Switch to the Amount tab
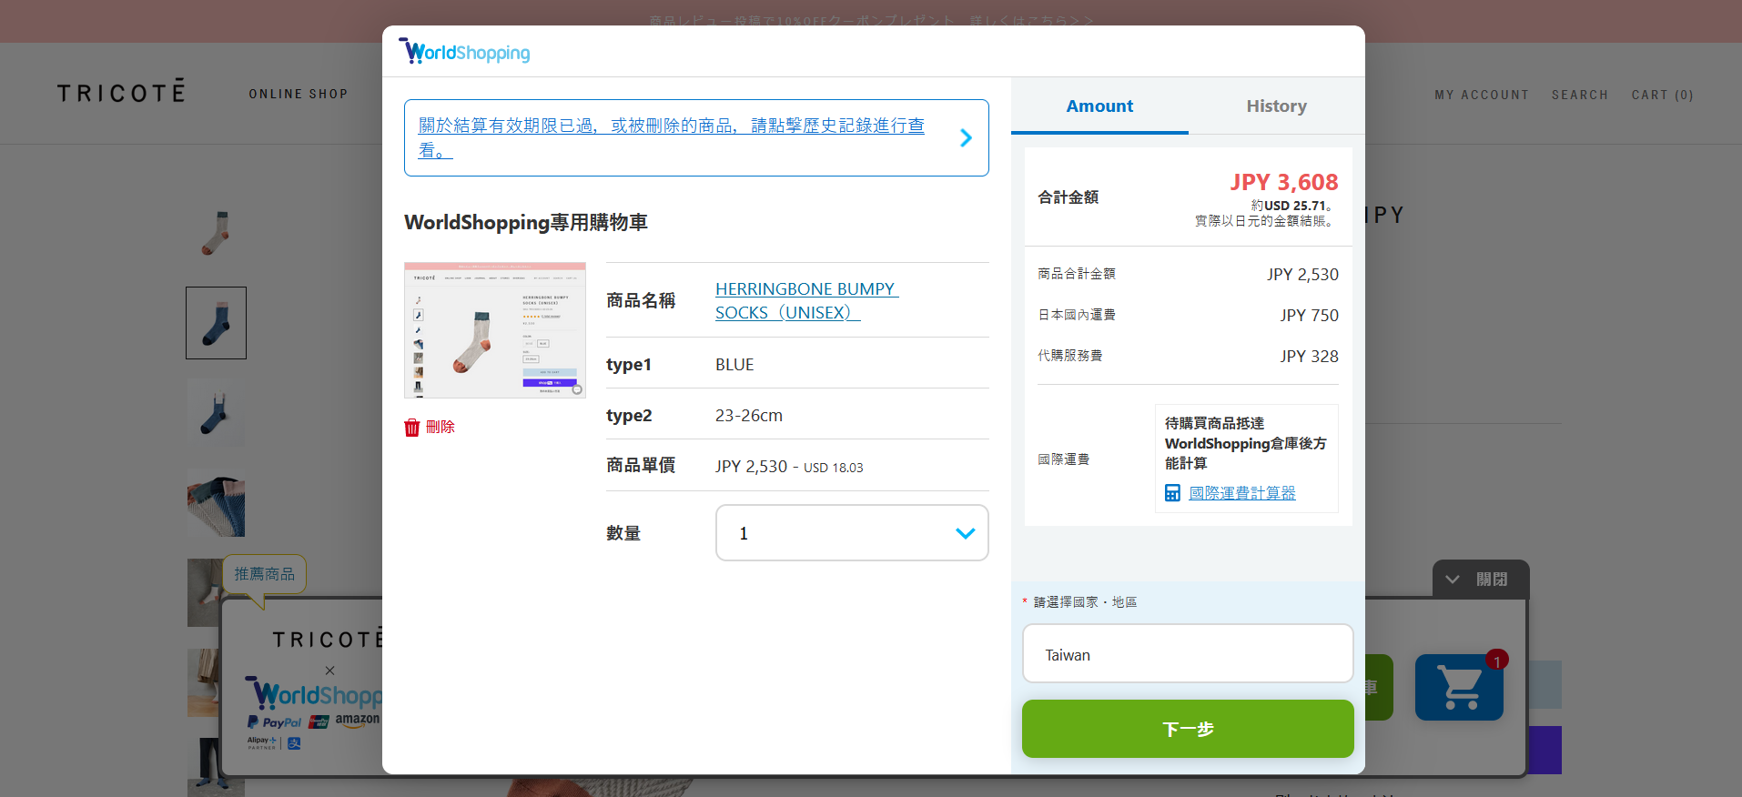The width and height of the screenshot is (1742, 797). (1099, 106)
